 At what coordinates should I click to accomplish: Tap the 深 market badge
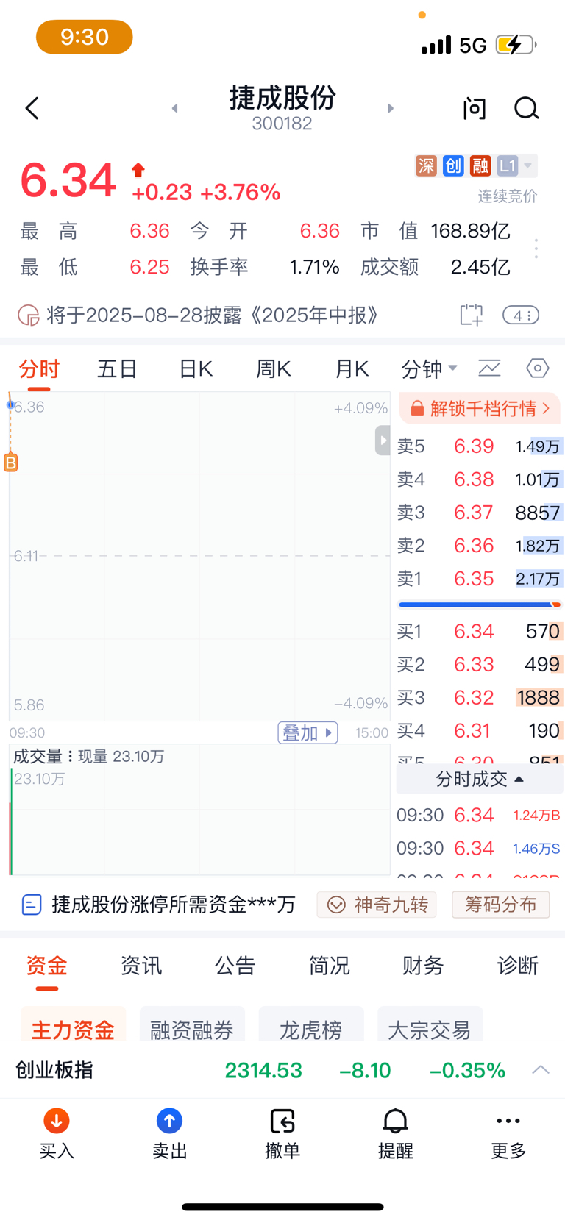pos(426,165)
